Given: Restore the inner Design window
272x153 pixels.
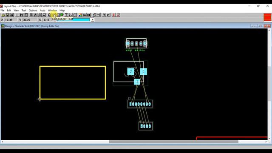Looking at the screenshot, I should [x=261, y=26].
